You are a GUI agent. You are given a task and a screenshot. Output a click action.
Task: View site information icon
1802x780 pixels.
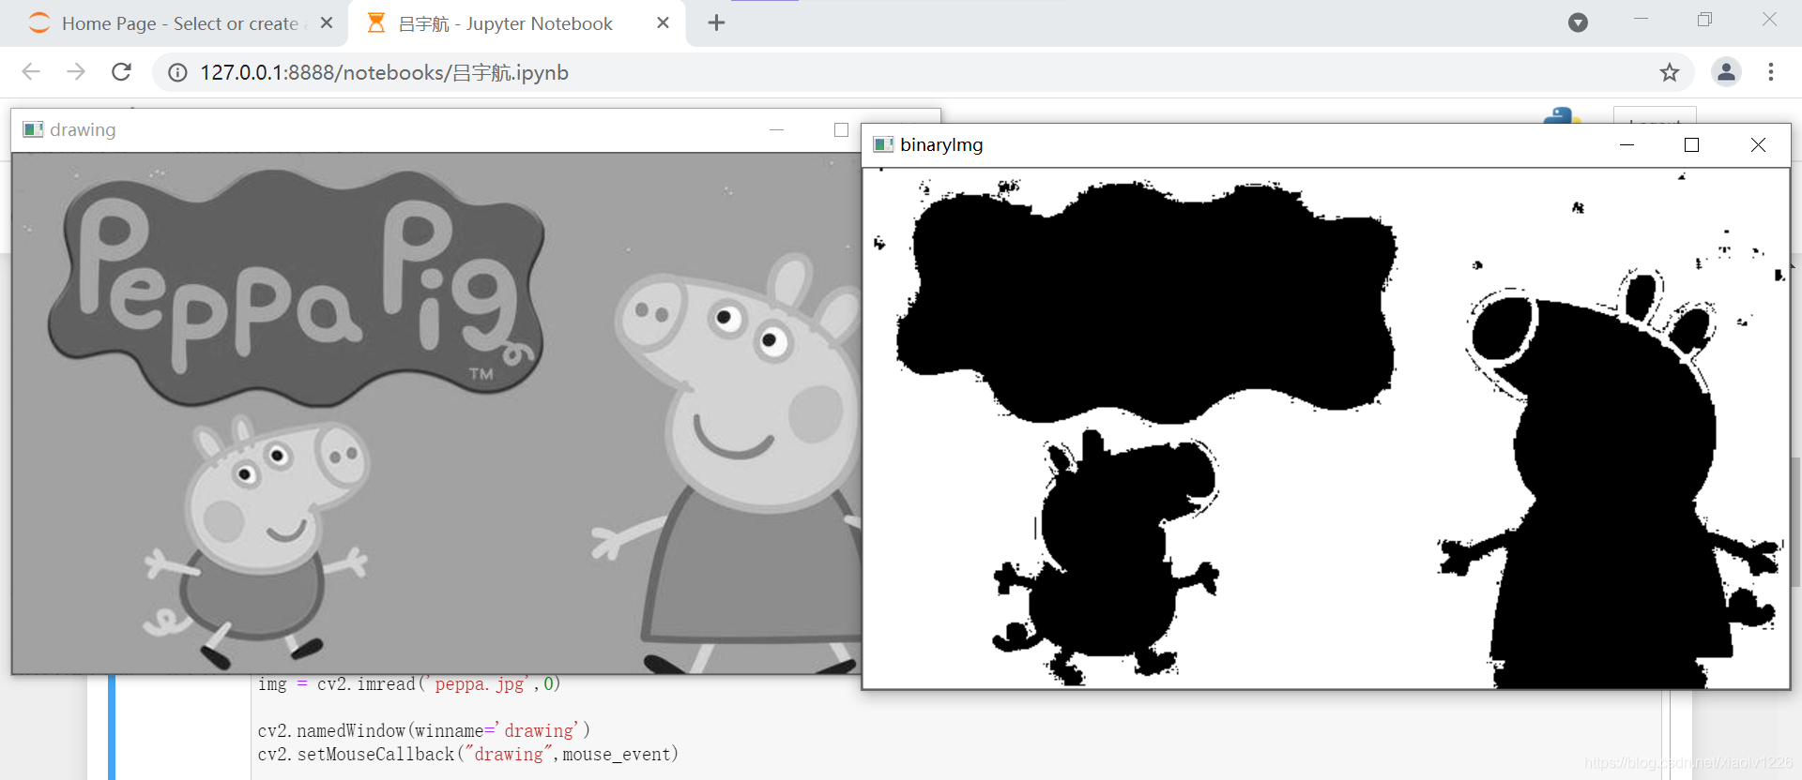(x=177, y=73)
